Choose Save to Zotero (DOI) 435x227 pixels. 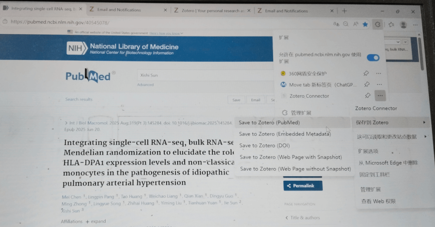[x=264, y=146]
